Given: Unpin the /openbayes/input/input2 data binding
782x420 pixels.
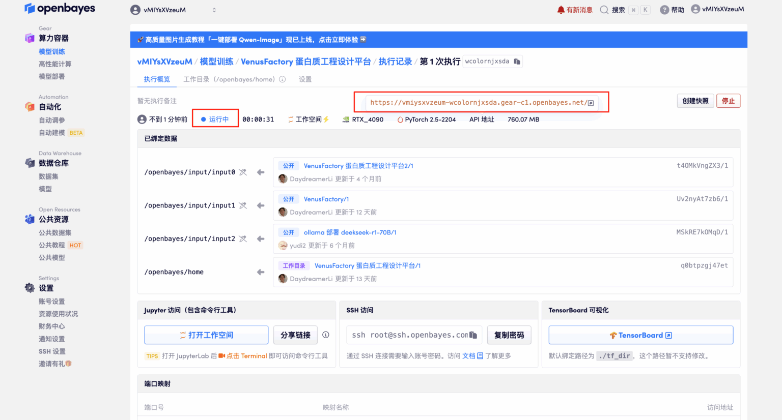Looking at the screenshot, I should tap(243, 238).
